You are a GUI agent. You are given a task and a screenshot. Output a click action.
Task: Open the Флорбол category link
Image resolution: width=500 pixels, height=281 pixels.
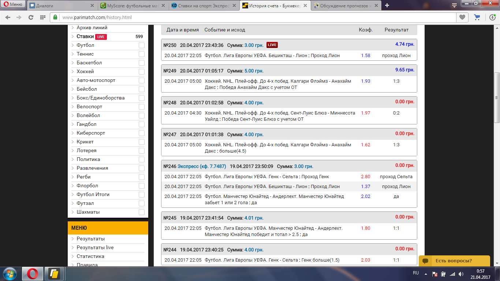[87, 186]
